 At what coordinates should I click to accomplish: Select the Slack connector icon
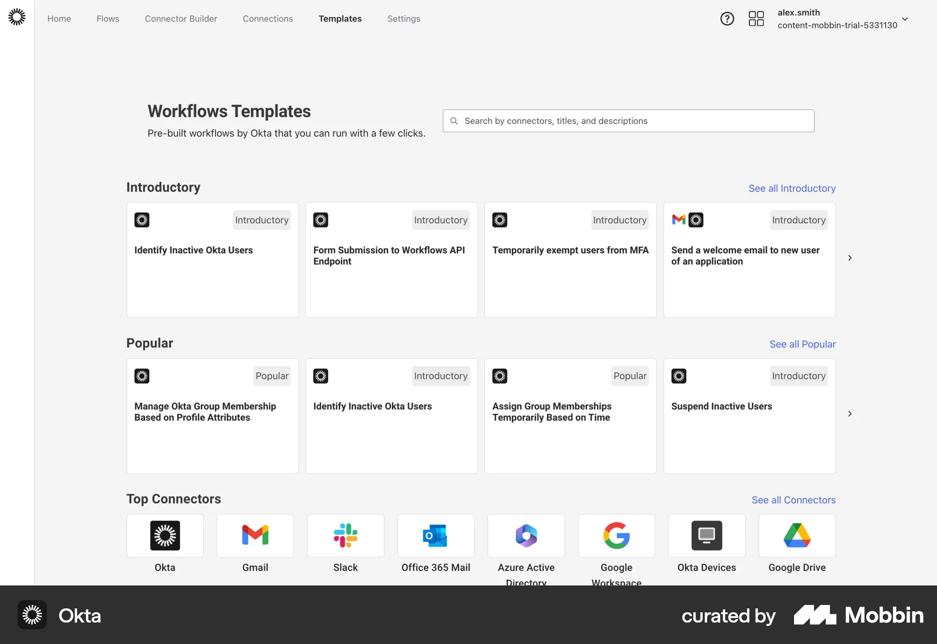345,536
